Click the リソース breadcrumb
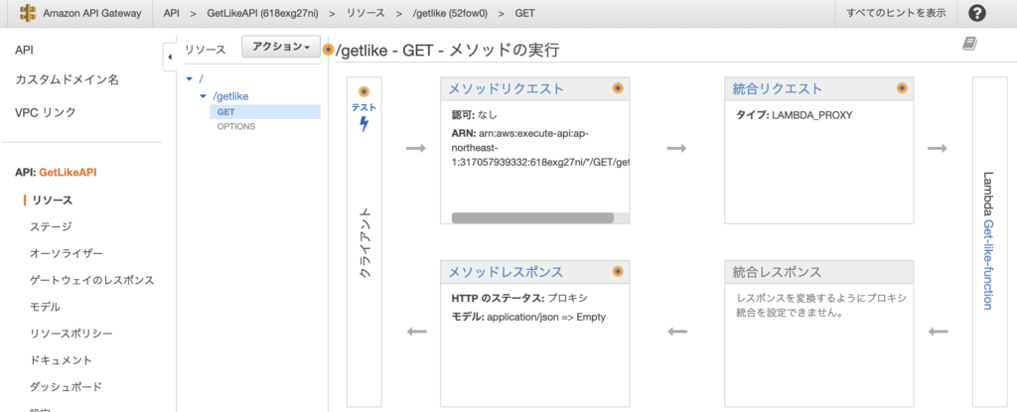Viewport: 1017px width, 412px height. tap(365, 13)
